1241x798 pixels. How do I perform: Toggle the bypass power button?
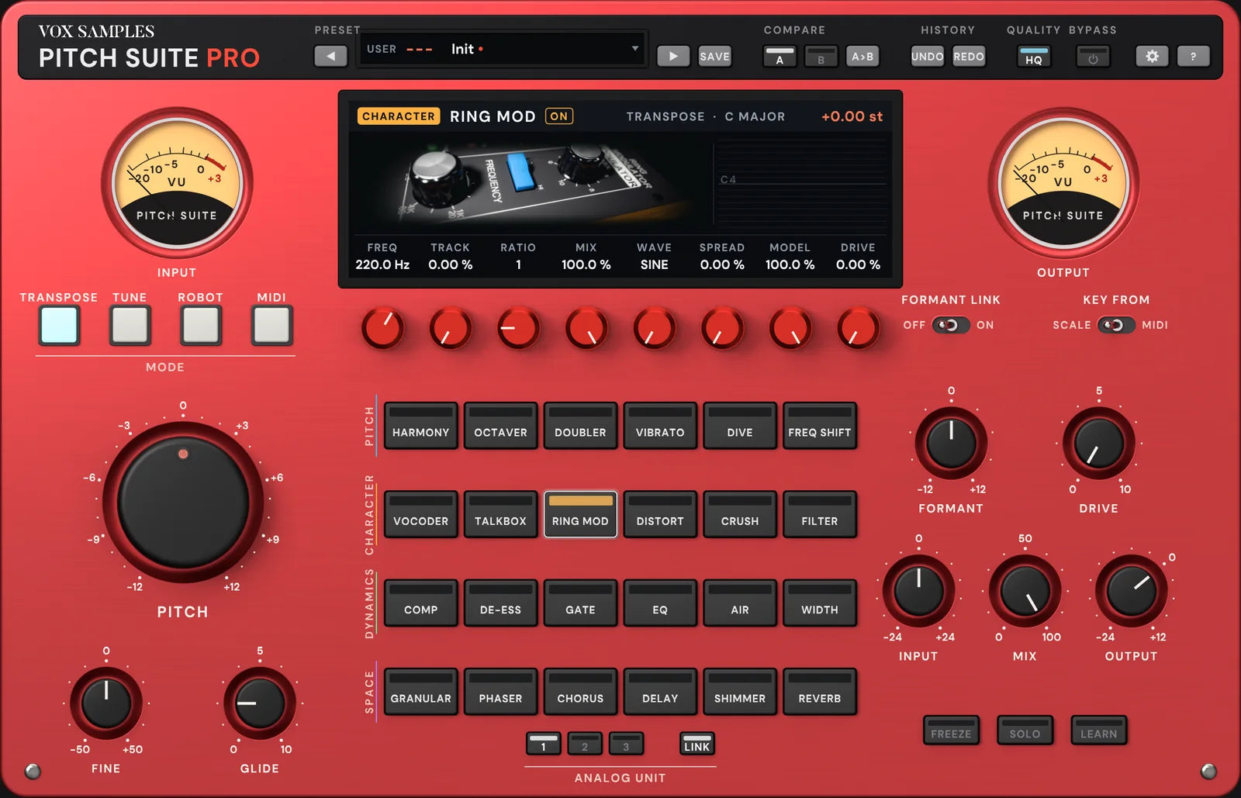pyautogui.click(x=1093, y=57)
